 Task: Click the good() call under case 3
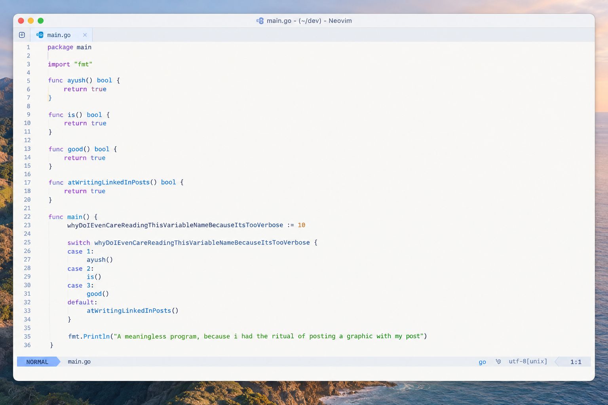(x=98, y=294)
